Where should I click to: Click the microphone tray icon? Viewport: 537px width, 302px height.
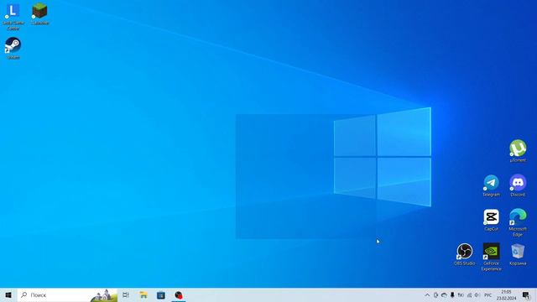tap(452, 294)
